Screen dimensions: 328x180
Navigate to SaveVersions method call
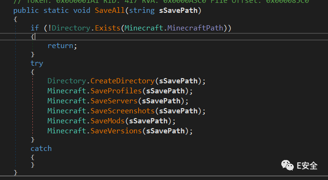point(116,131)
